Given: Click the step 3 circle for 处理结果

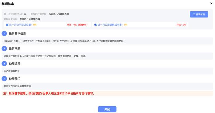Looking at the screenshot, I should [4, 64].
